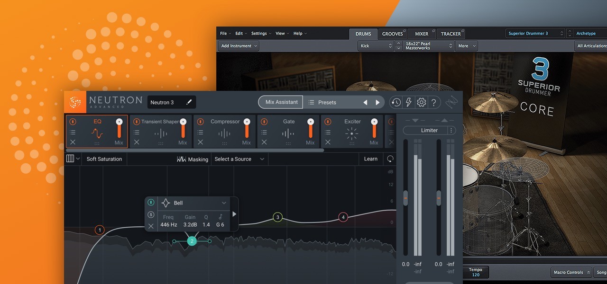Switch to the MIXER tab
The height and width of the screenshot is (284, 607).
point(422,34)
